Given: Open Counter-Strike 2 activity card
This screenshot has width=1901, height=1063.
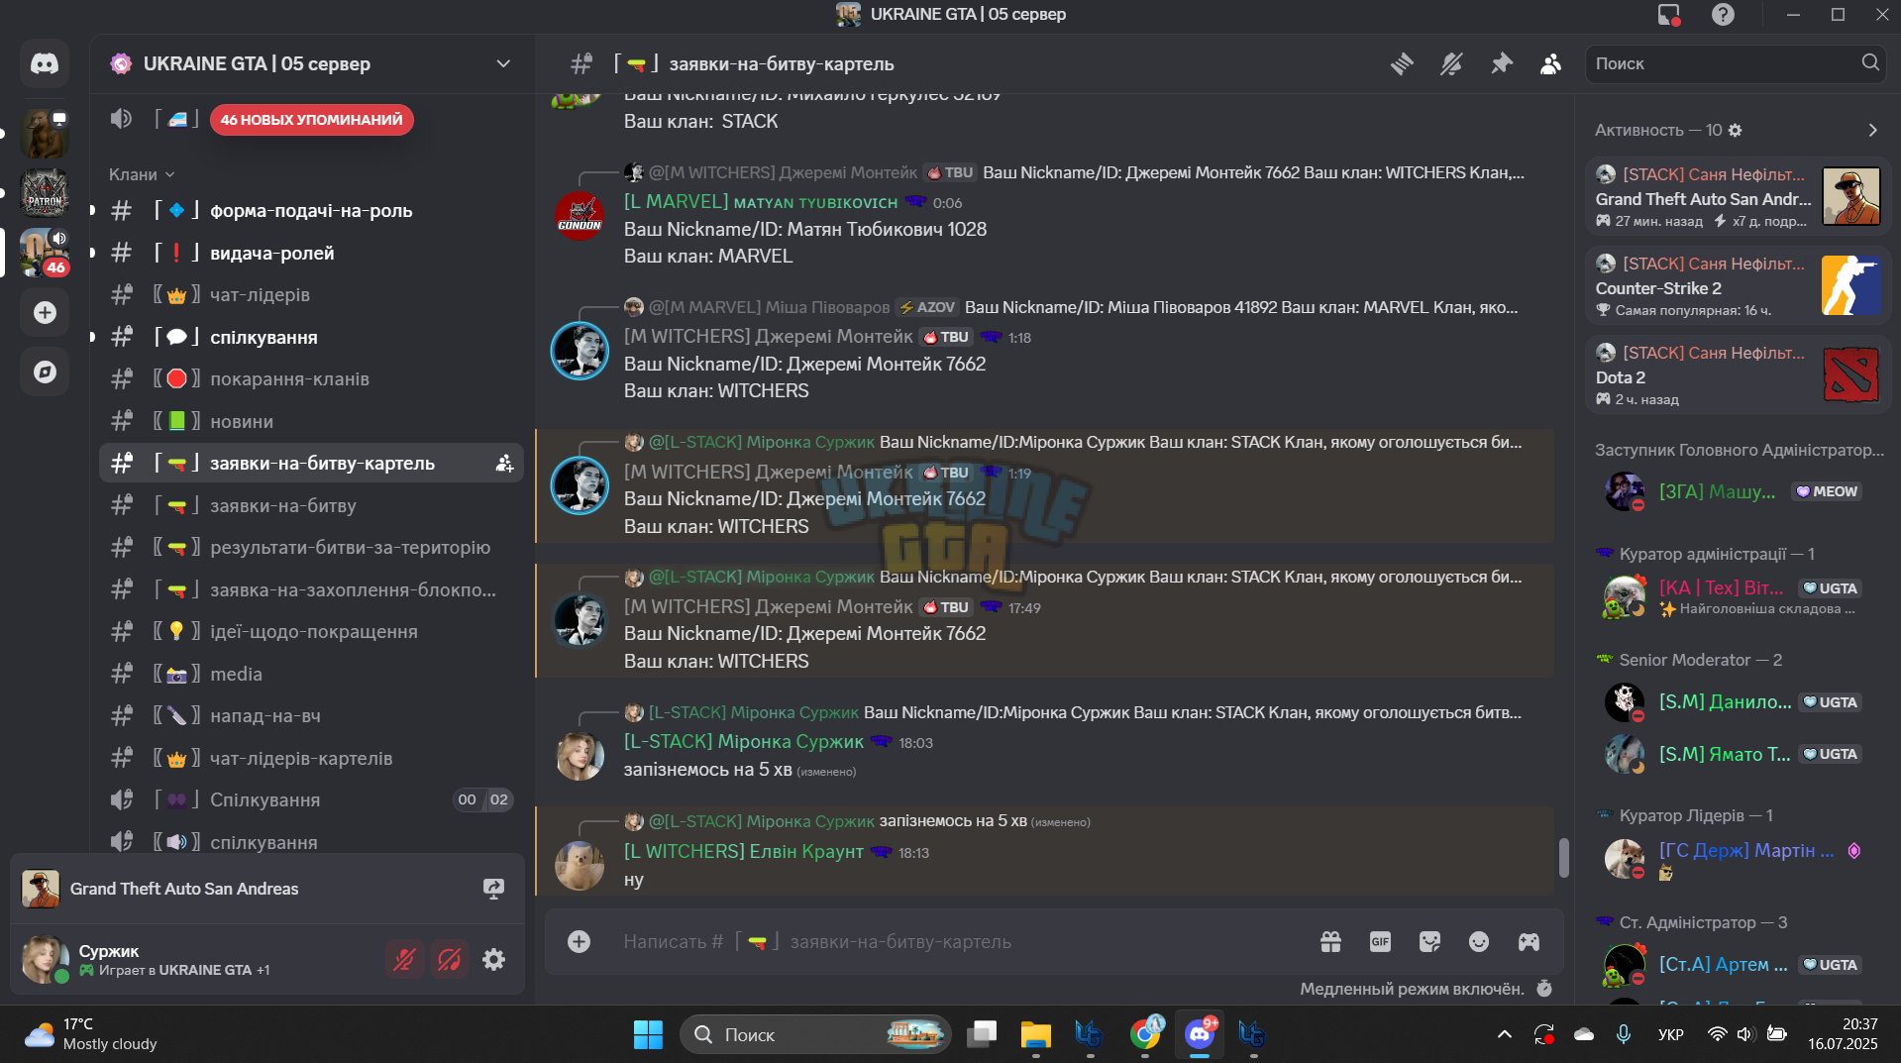Looking at the screenshot, I should coord(1738,286).
